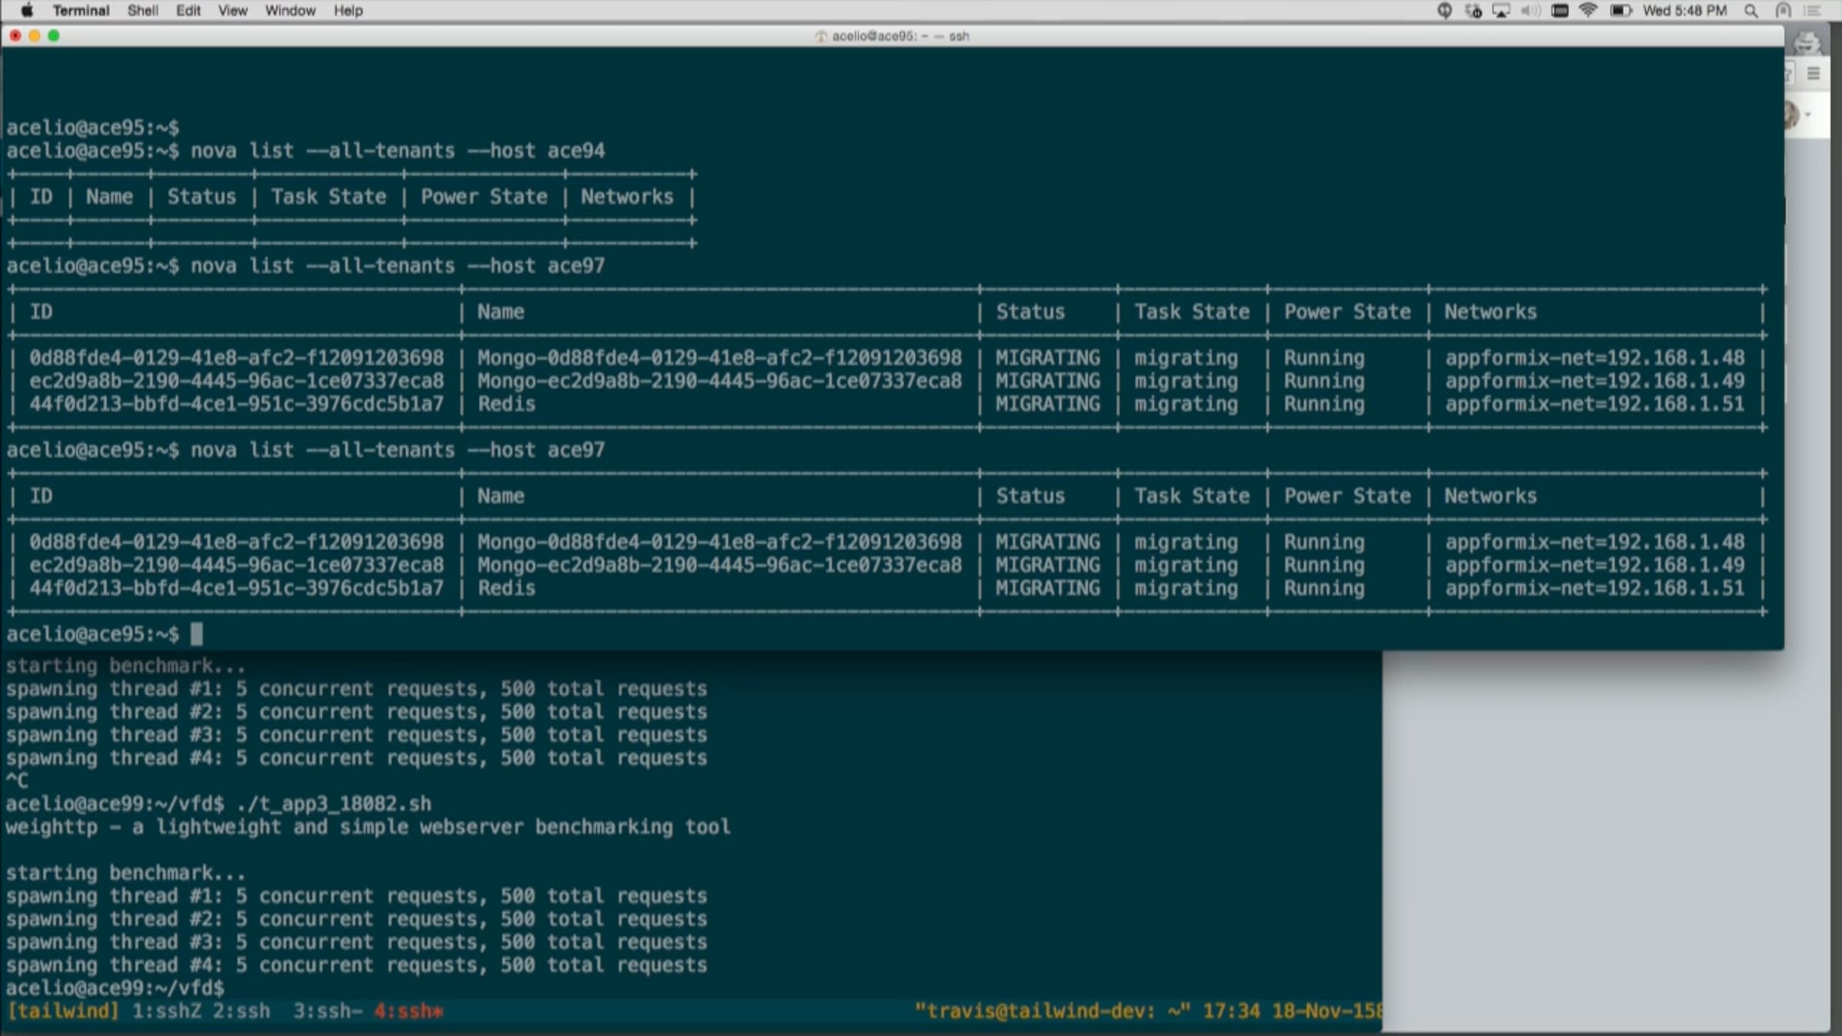Open the Apple menu

pyautogui.click(x=27, y=11)
